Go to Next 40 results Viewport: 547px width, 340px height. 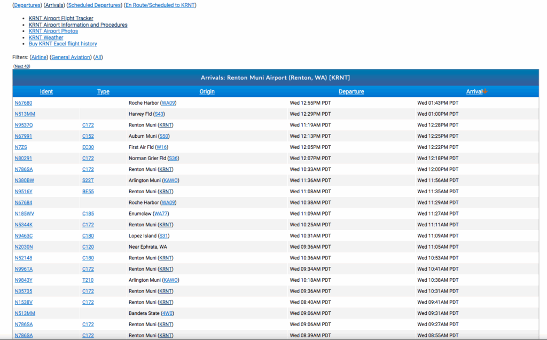tap(22, 66)
